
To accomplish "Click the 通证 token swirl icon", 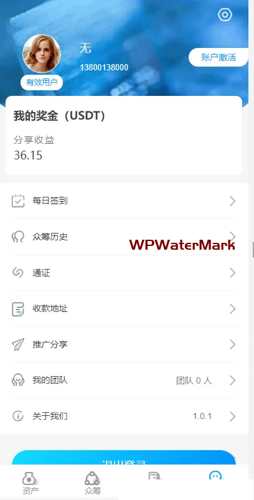I will [18, 273].
